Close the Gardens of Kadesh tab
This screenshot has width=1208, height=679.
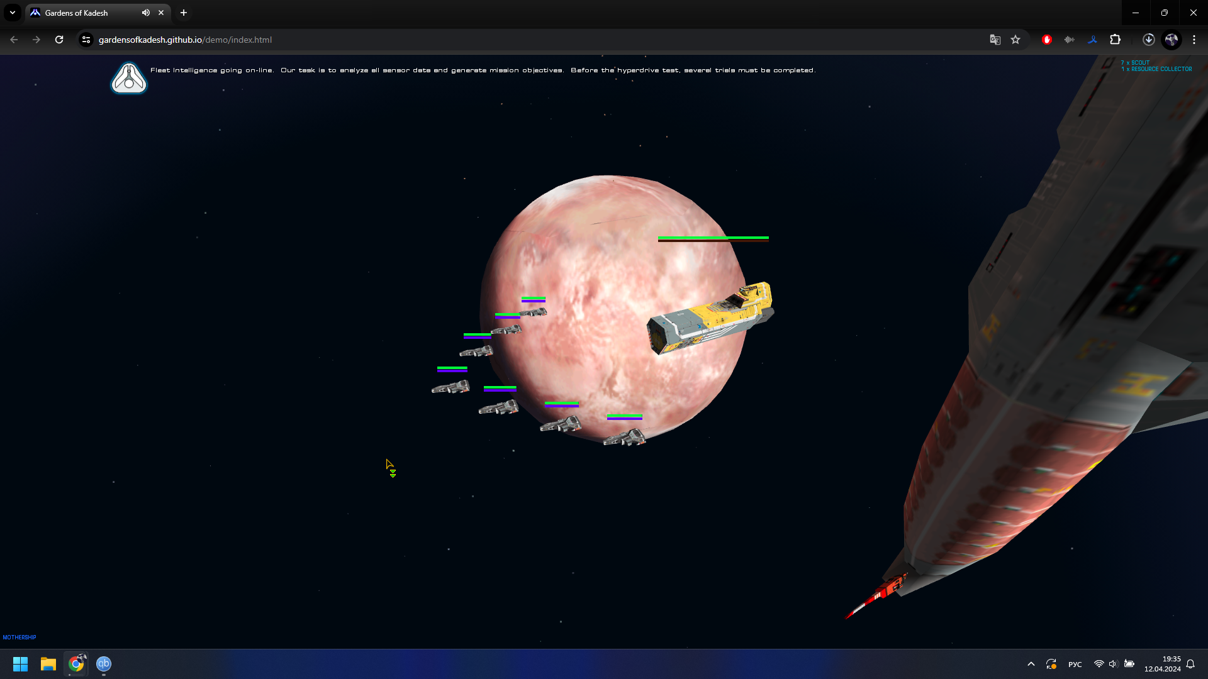(x=161, y=13)
